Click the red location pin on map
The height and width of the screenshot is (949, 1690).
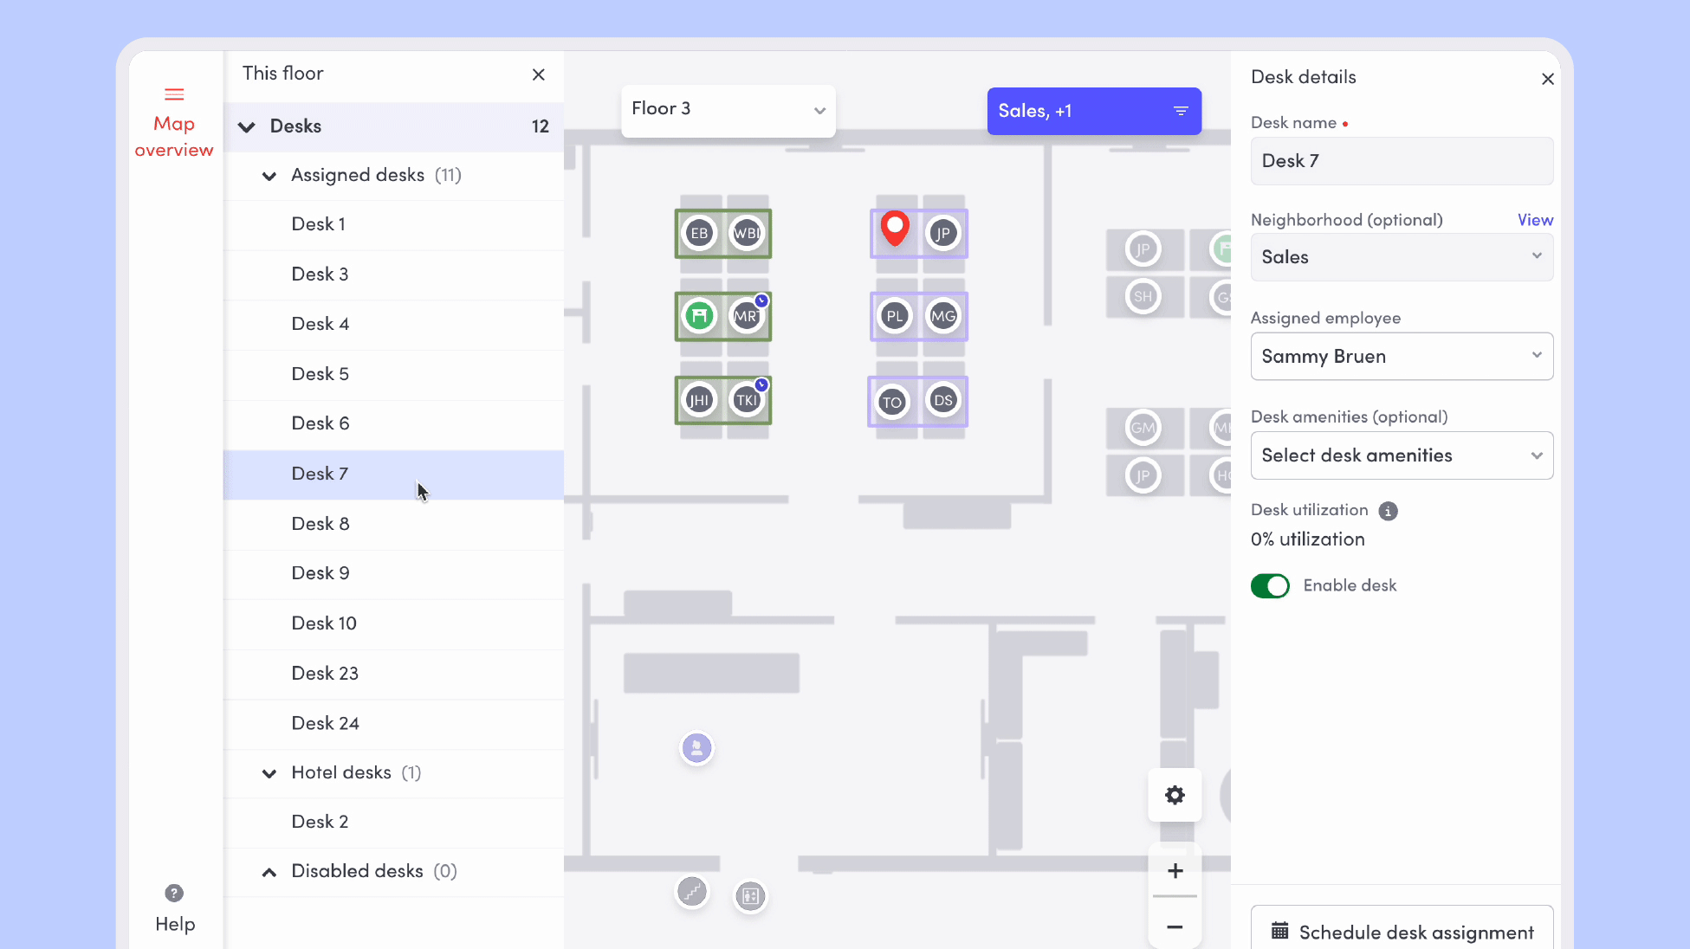click(895, 228)
